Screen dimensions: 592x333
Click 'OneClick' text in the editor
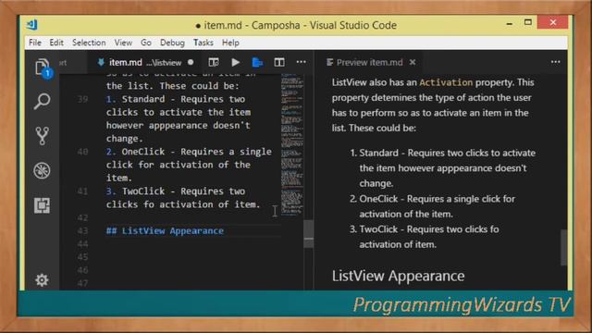coord(143,152)
